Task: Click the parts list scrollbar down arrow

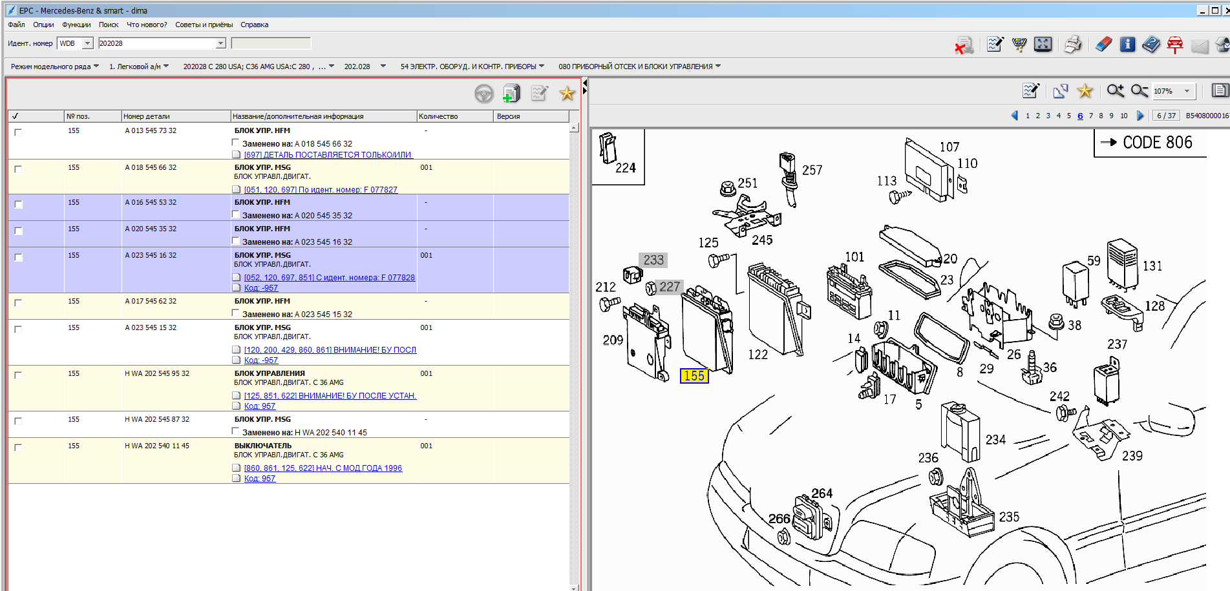Action: (574, 587)
